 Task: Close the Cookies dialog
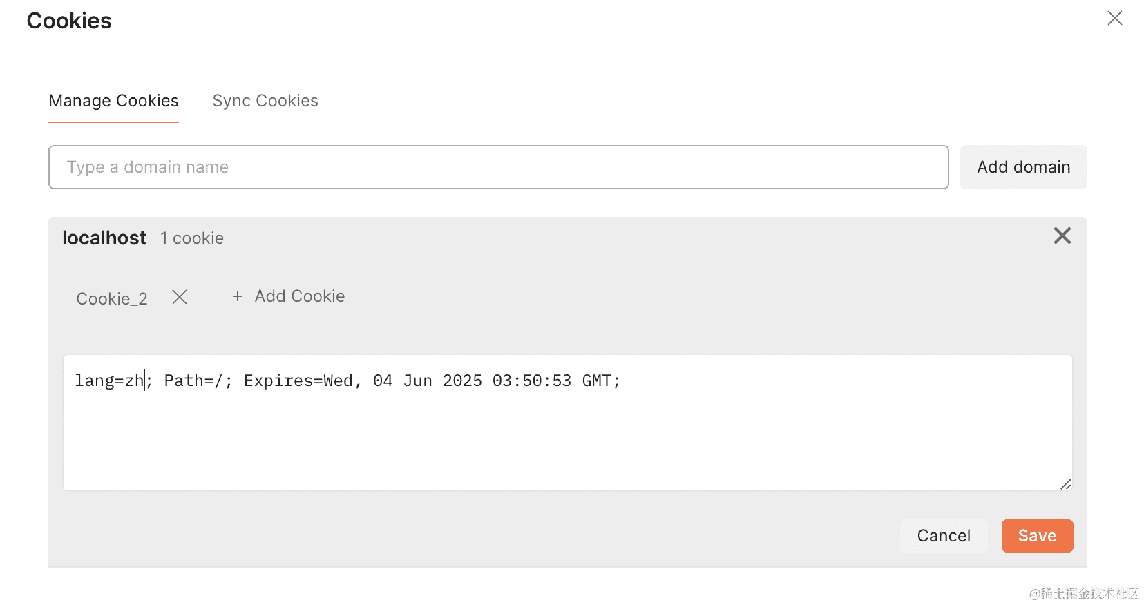[x=1114, y=19]
